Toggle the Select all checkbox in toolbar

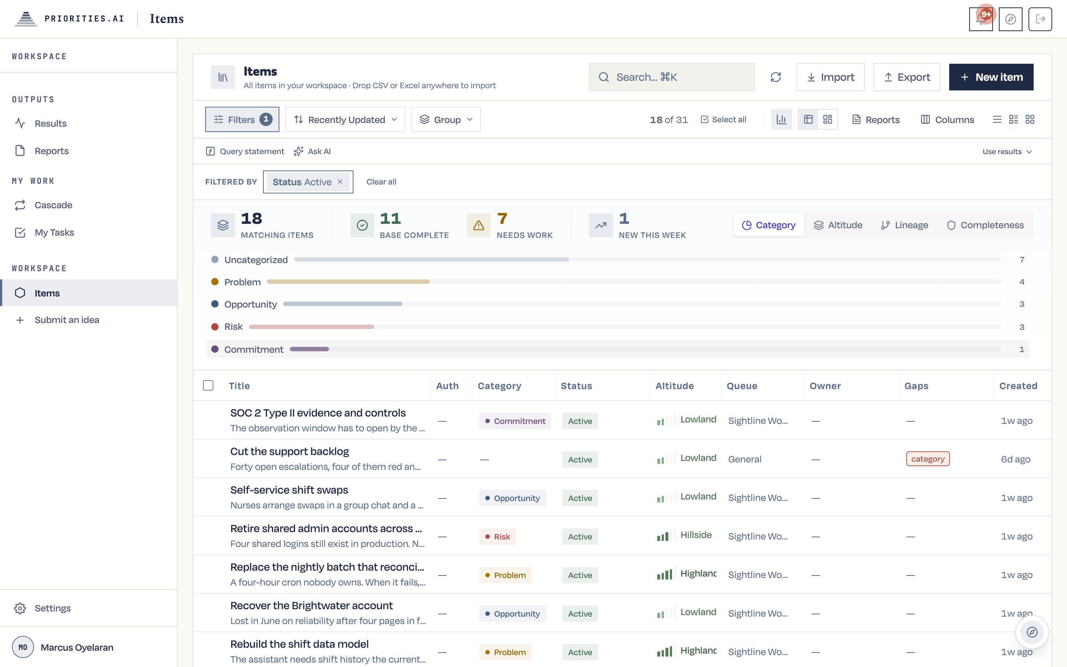(724, 120)
